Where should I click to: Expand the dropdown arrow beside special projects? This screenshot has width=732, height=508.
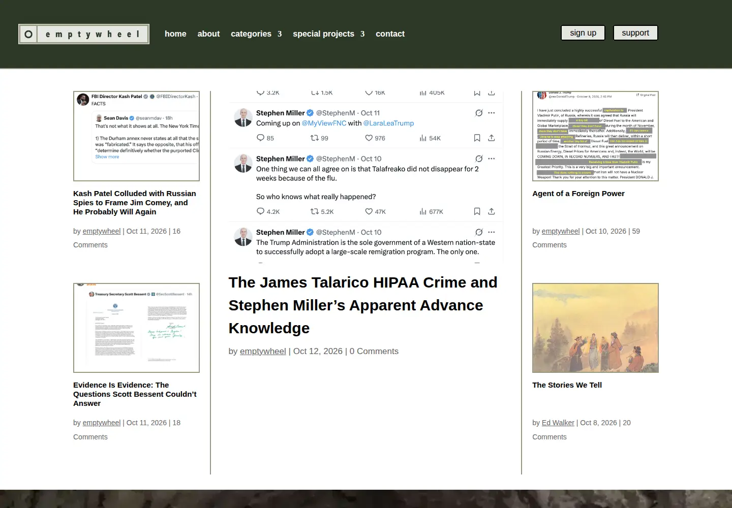[x=362, y=34]
